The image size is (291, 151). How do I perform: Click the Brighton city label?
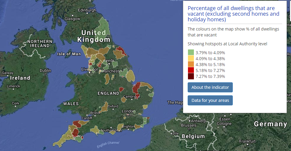pyautogui.click(x=128, y=126)
